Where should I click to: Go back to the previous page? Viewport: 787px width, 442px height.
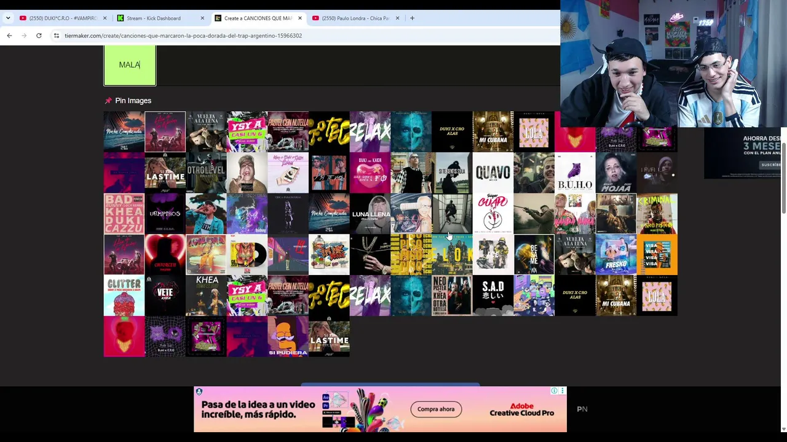[9, 36]
